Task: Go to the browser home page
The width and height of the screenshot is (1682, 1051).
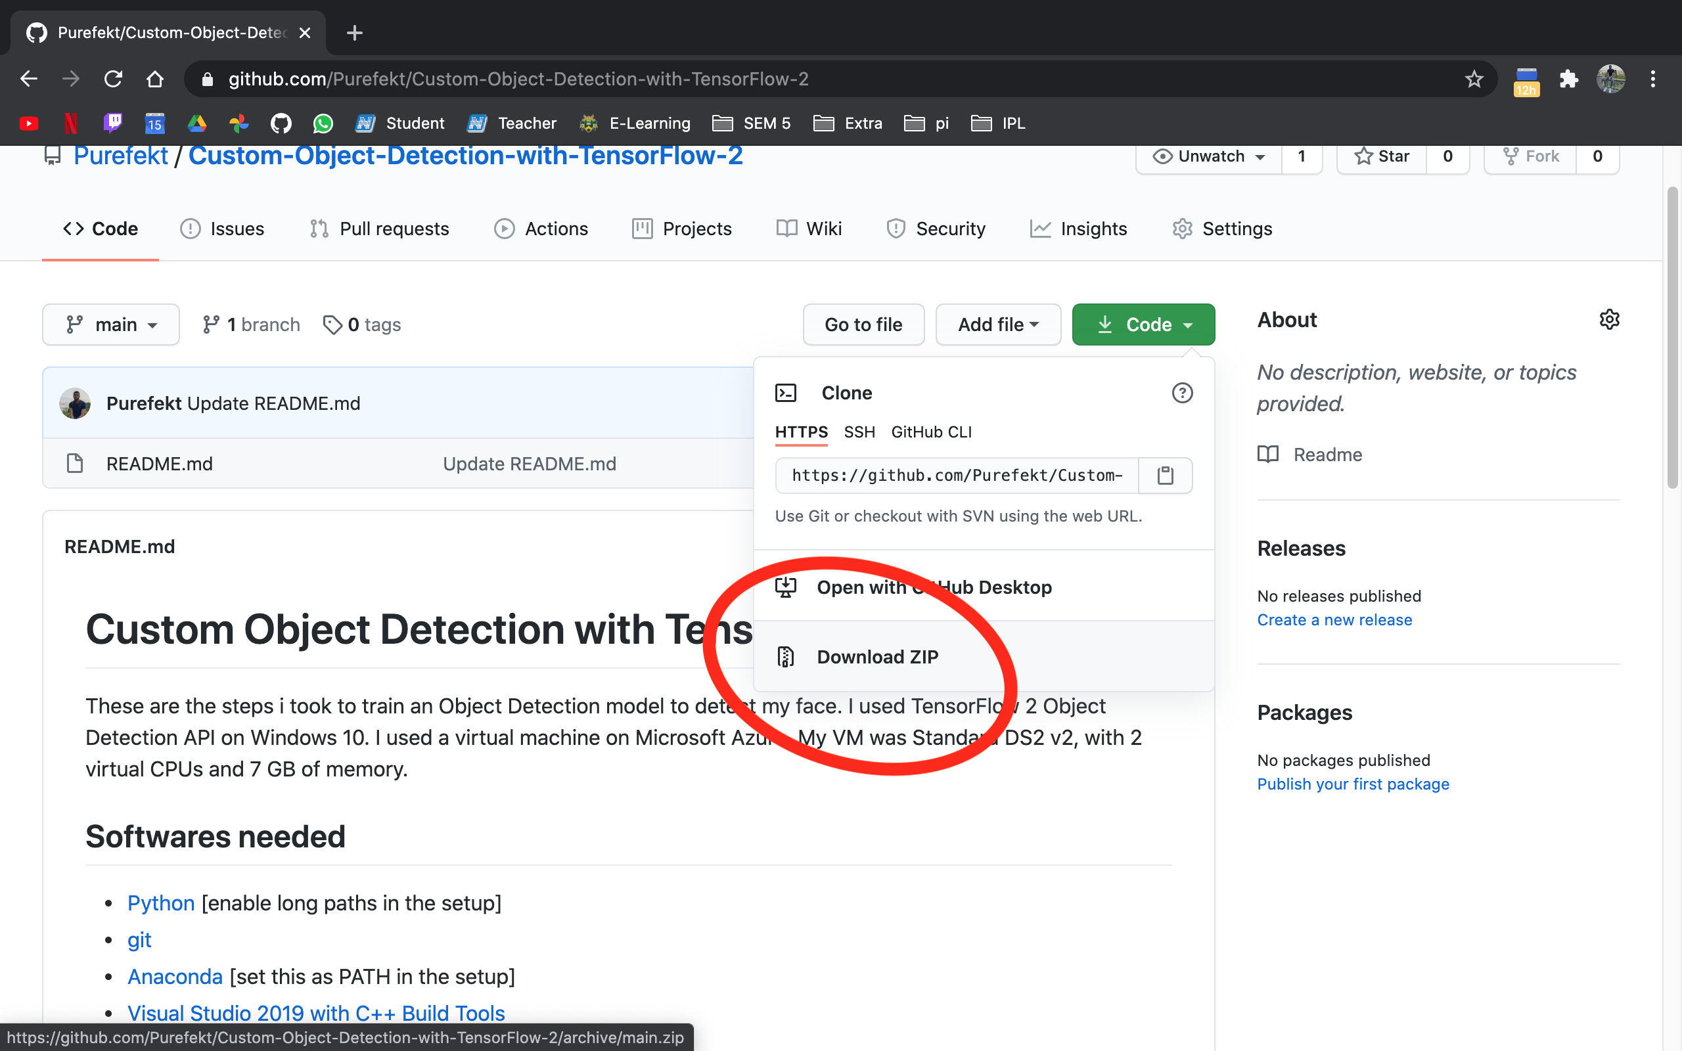Action: click(x=155, y=79)
